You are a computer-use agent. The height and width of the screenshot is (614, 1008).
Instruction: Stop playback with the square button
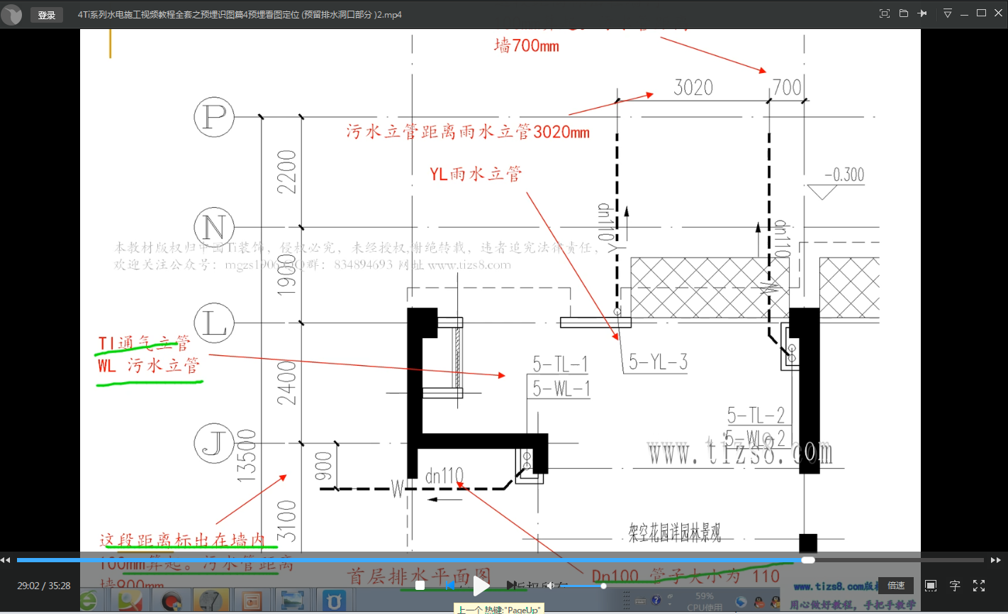point(420,586)
